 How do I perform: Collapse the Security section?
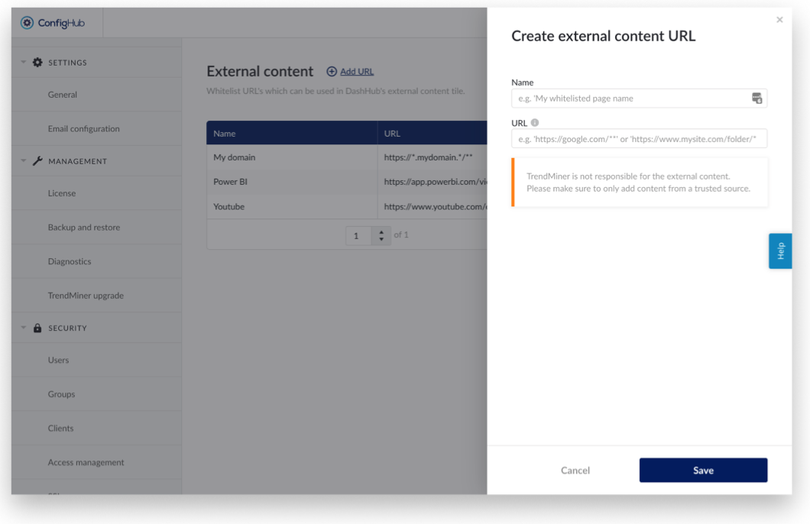(x=24, y=328)
